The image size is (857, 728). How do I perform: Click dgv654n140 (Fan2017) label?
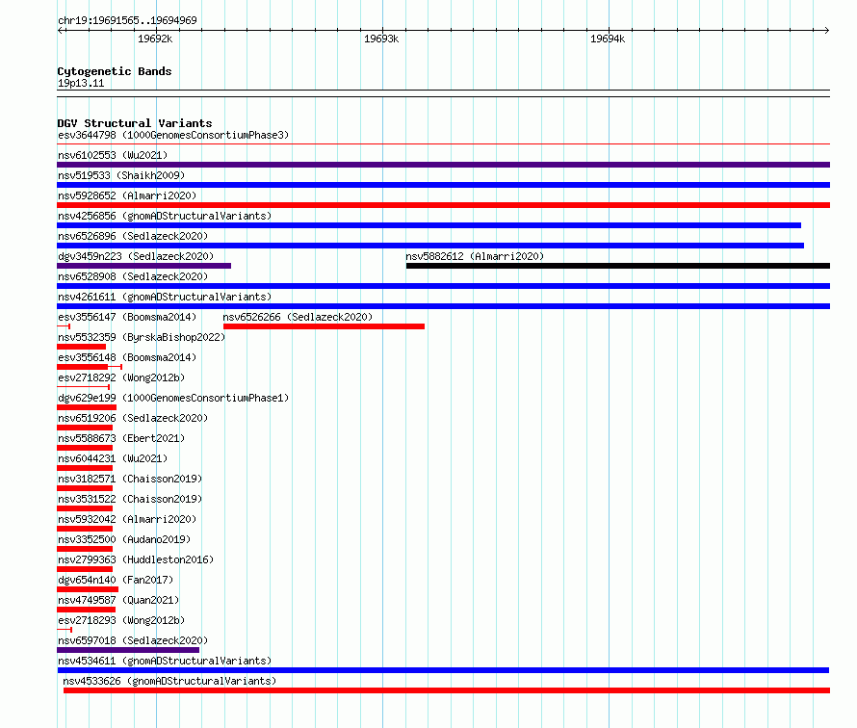tap(116, 580)
